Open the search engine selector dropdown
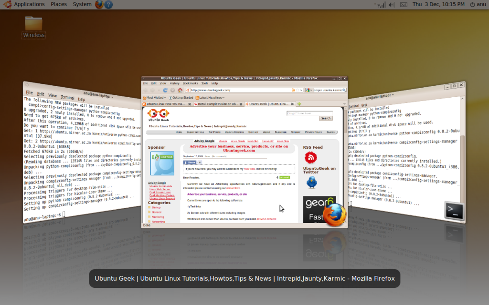Viewport: 489px width, 305px height. [x=311, y=90]
